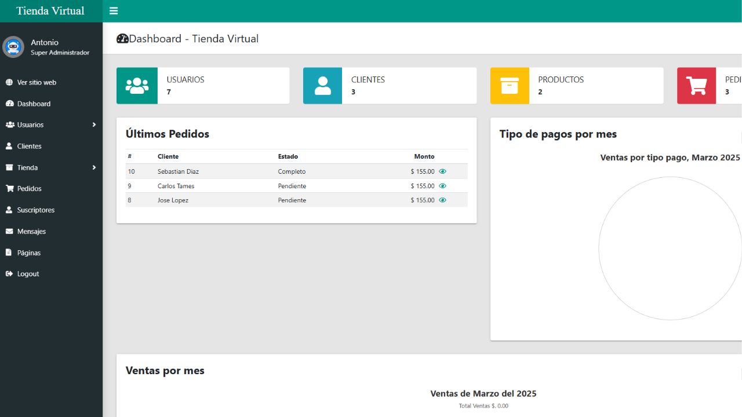Click the Tienda Virtual brand logo link
Viewport: 742px width, 417px height.
click(x=50, y=11)
